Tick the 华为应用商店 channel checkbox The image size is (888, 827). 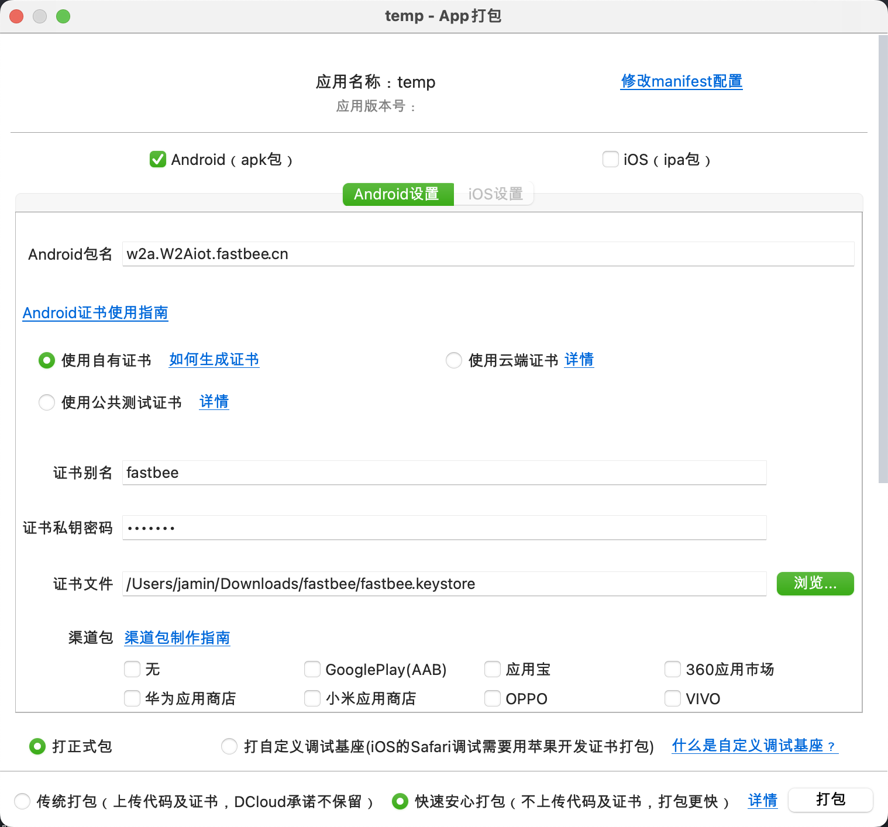132,698
